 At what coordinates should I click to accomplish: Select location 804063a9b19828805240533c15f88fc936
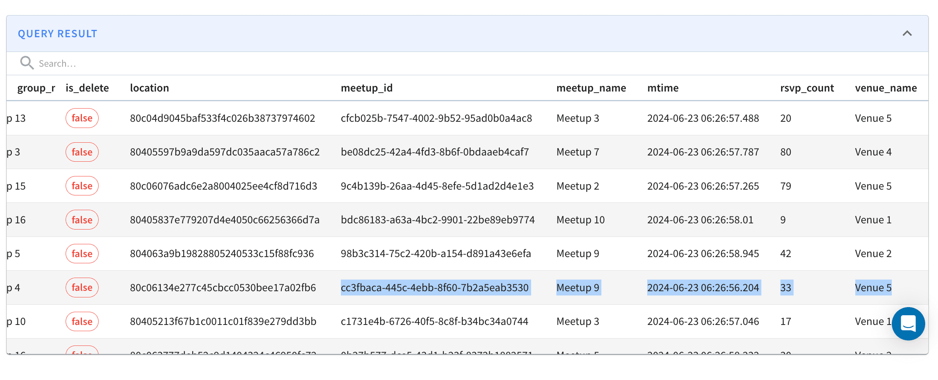pyautogui.click(x=222, y=254)
